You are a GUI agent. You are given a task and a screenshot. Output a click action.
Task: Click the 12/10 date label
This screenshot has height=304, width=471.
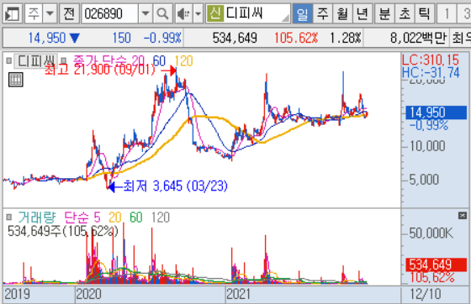(x=426, y=294)
